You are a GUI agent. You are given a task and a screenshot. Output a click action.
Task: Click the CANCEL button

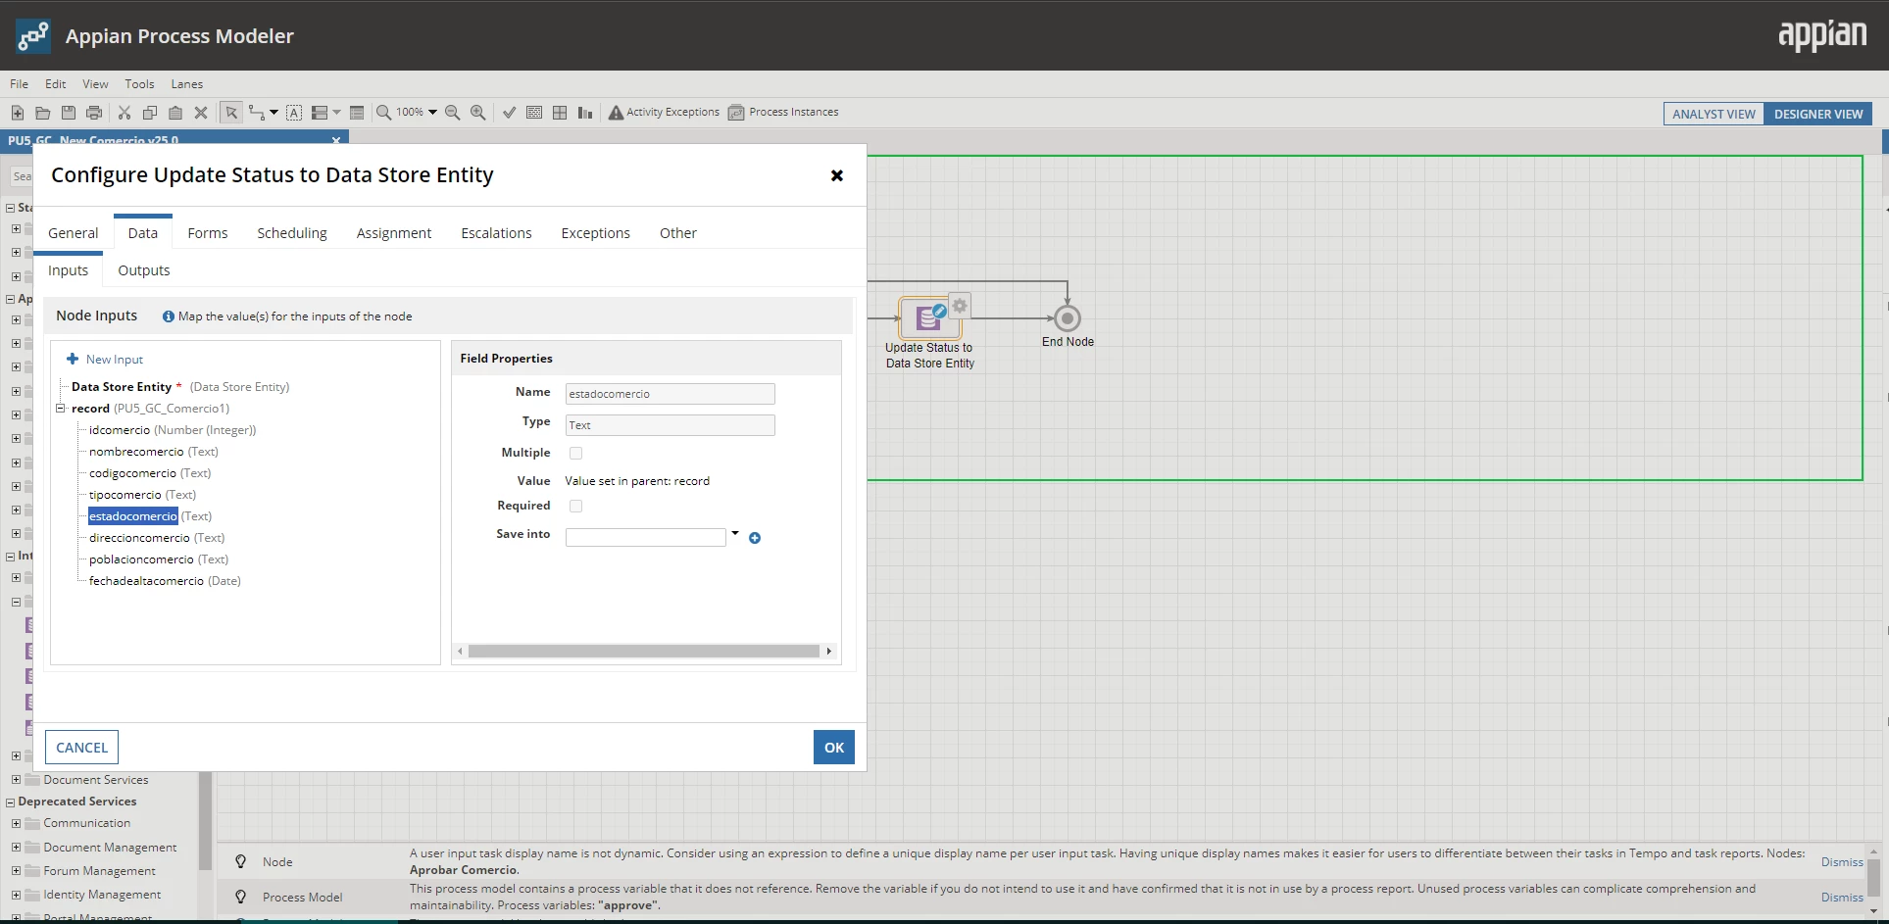click(x=81, y=748)
